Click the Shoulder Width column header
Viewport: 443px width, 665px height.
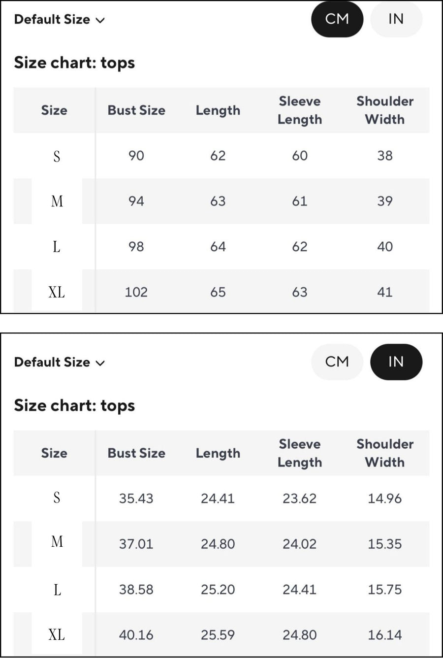tap(385, 110)
